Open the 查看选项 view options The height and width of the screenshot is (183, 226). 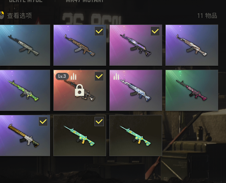19,16
